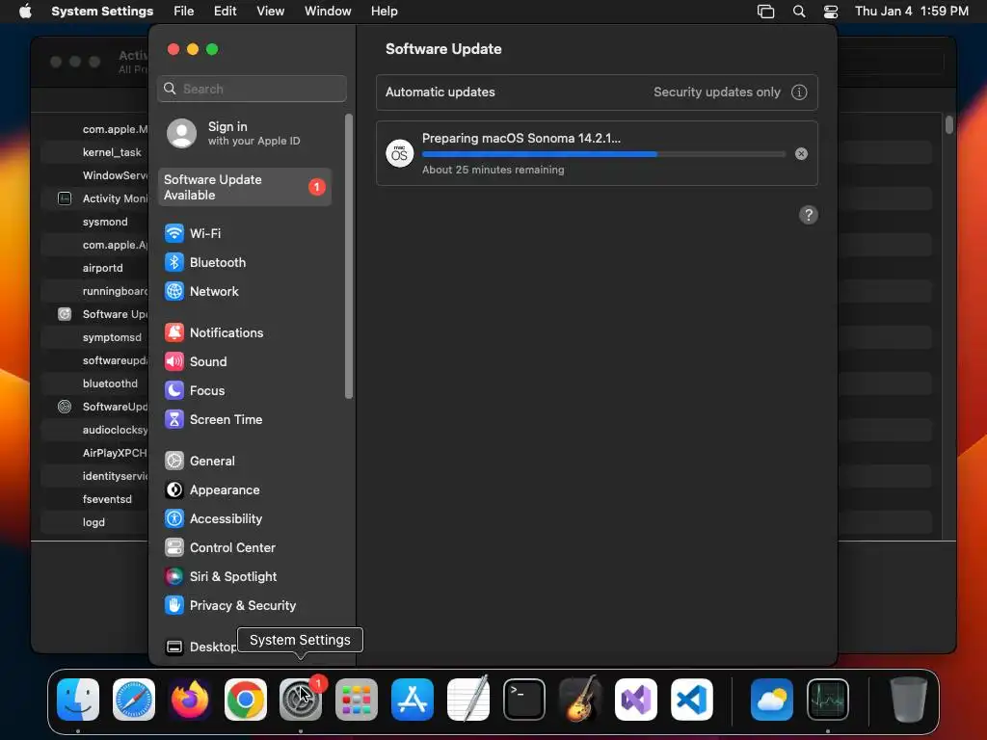Select the AirPlayXPCH process row in Activity Monitor
This screenshot has height=740, width=987.
[x=94, y=453]
